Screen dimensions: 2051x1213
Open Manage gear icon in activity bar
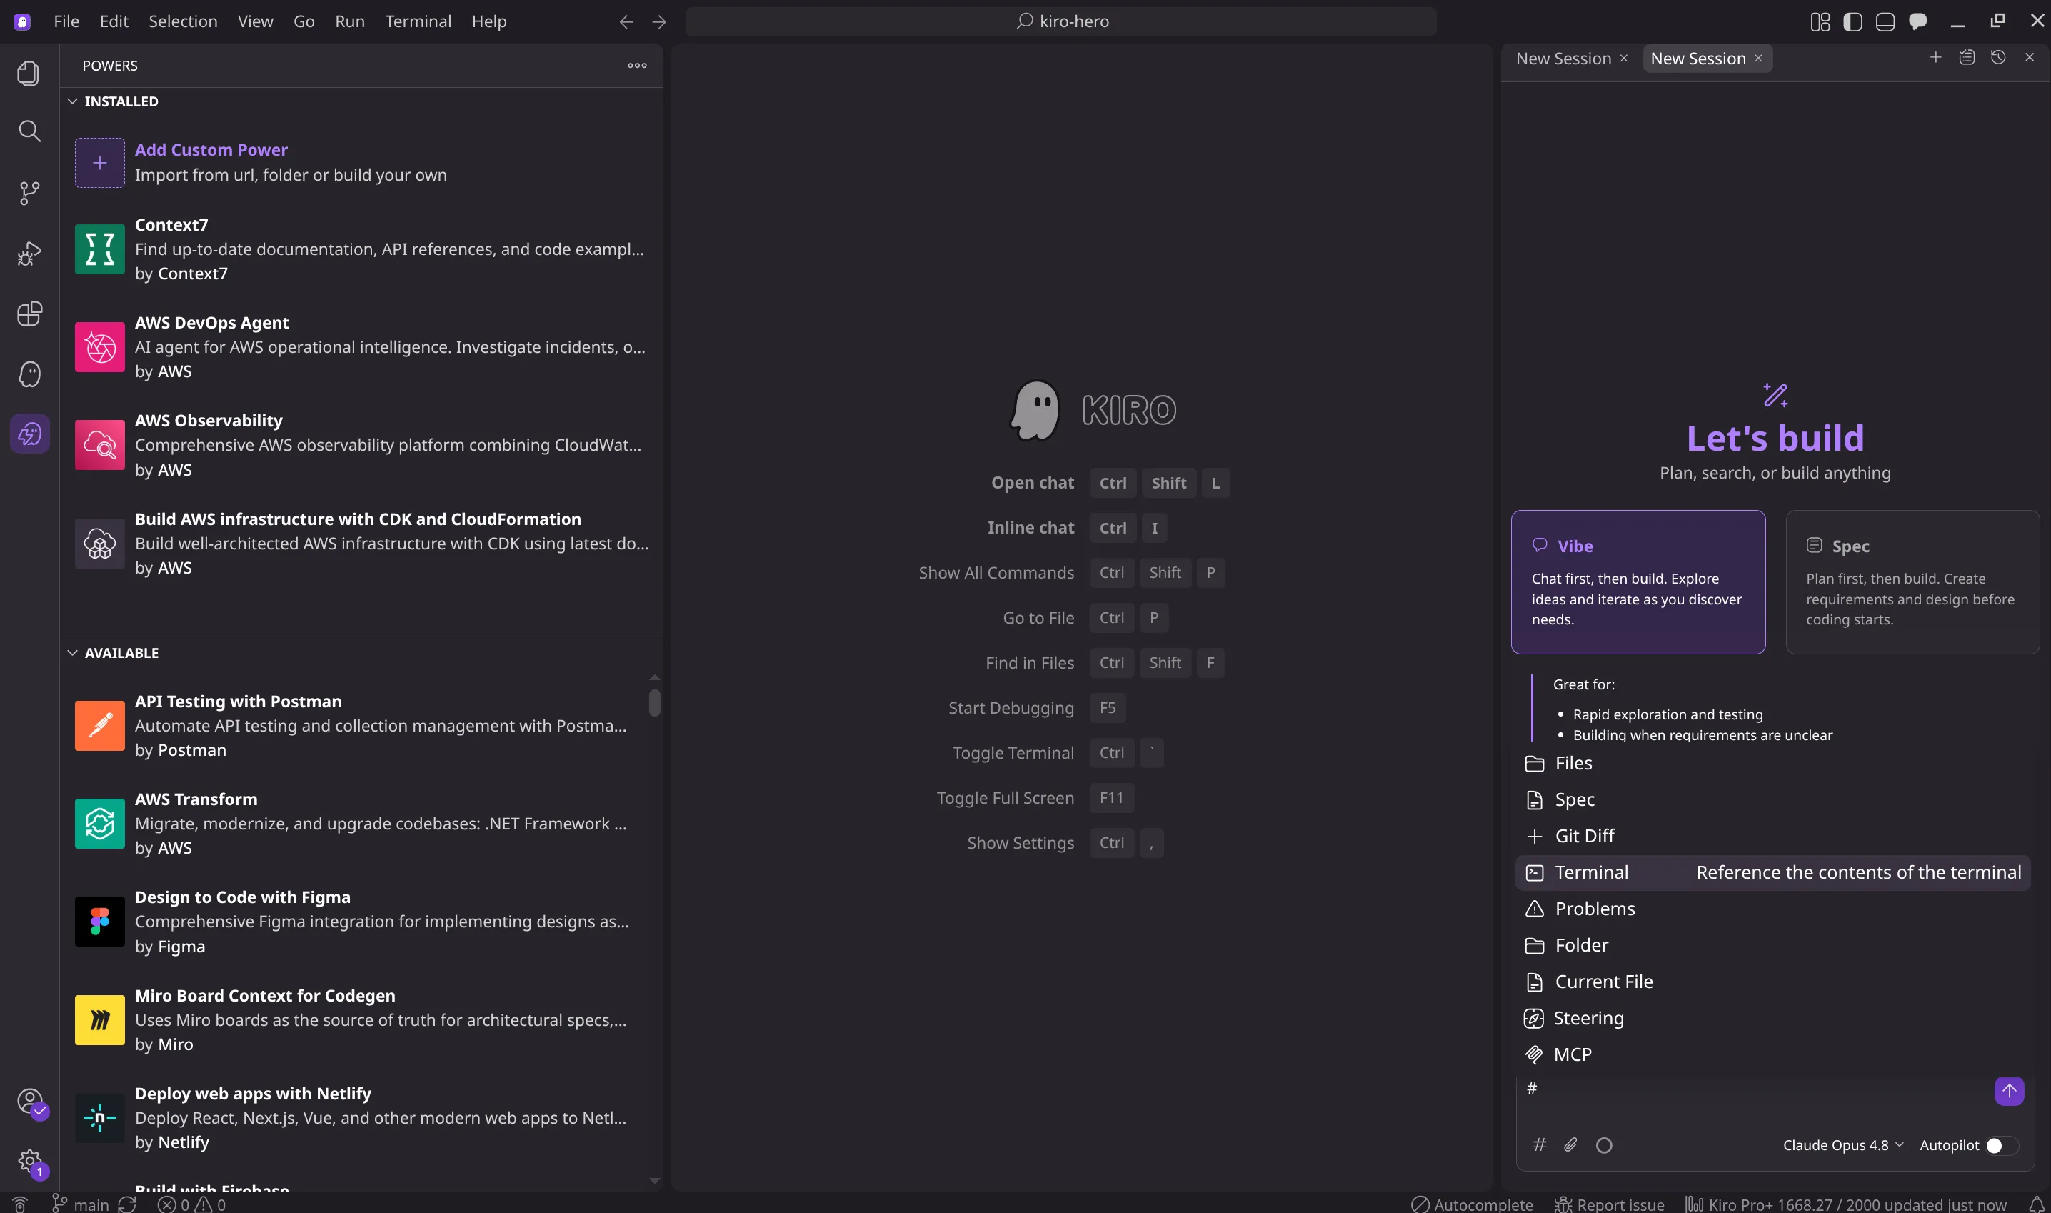(29, 1162)
